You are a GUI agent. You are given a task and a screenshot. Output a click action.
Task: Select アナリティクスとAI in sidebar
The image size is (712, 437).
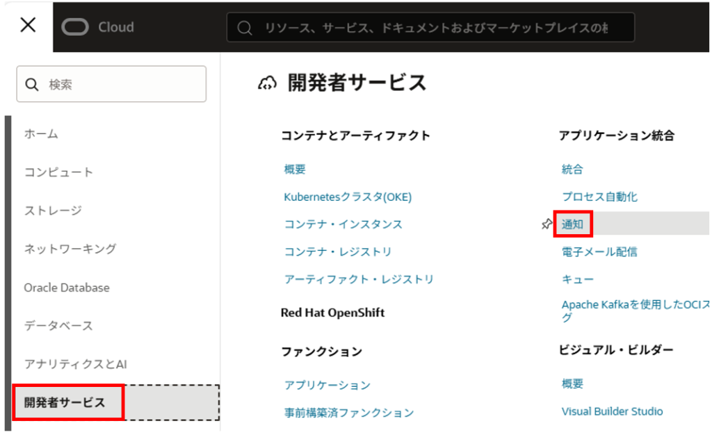75,363
